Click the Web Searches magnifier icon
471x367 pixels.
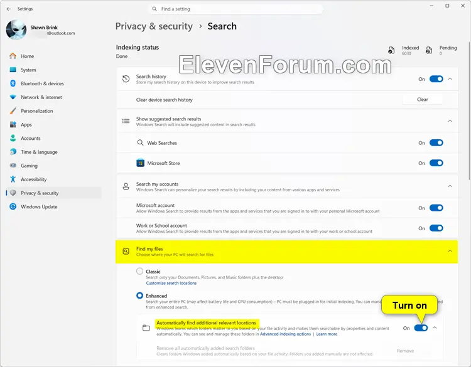(140, 142)
